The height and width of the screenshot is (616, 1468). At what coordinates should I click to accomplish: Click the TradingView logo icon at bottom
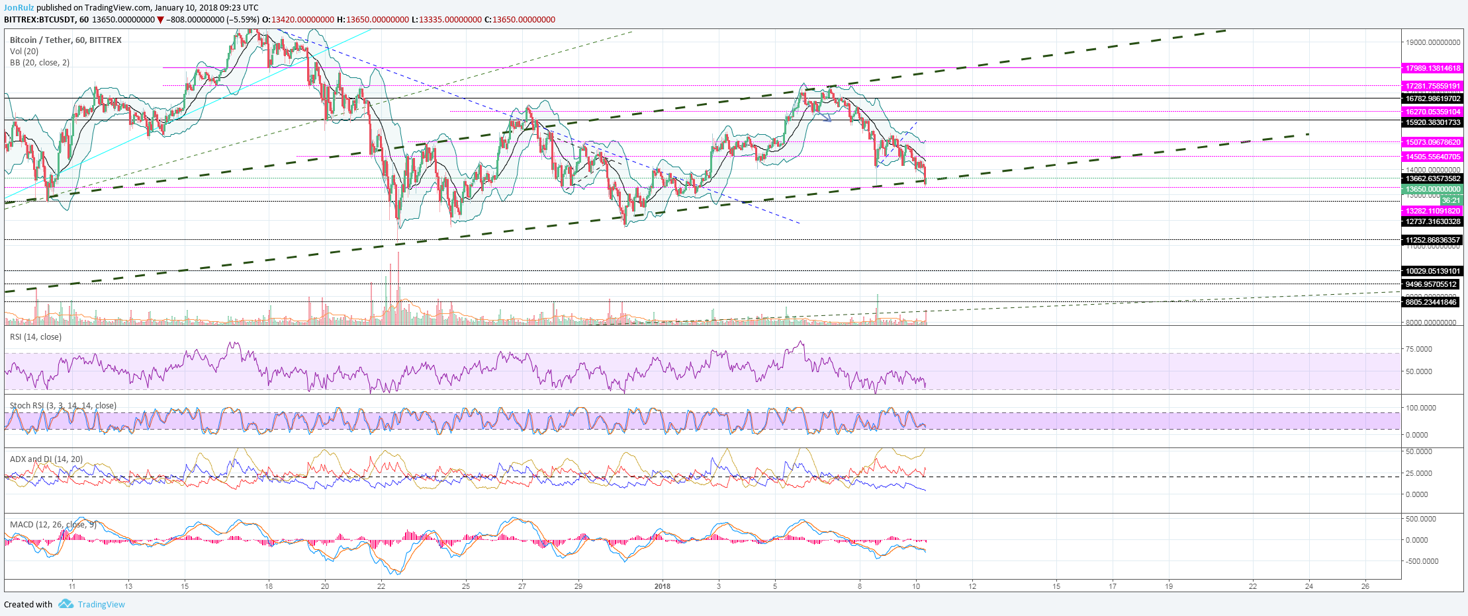66,604
